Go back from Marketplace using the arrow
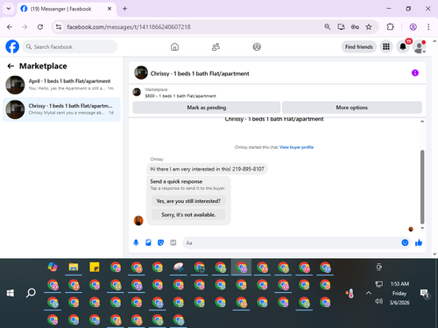Screen dimensions: 438x328 click(x=11, y=66)
